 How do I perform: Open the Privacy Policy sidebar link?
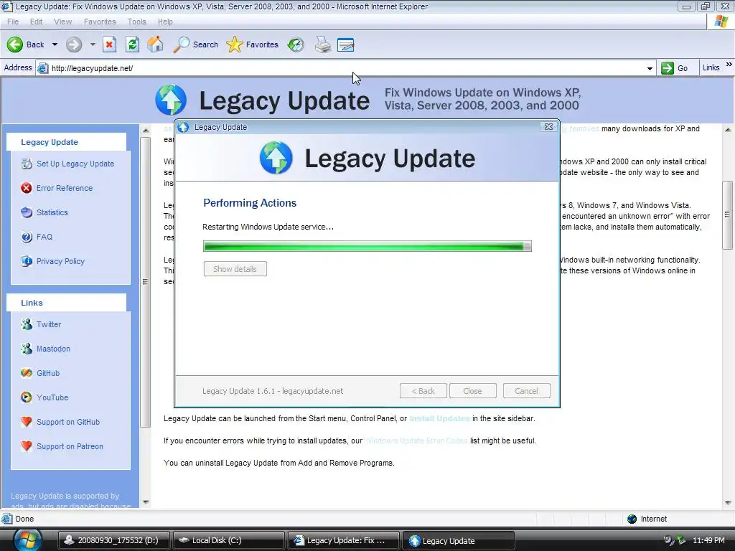[60, 261]
